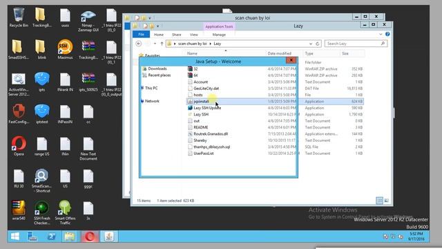The height and width of the screenshot is (249, 442).
Task: Open the iptstest desktop icon
Action: point(41,114)
